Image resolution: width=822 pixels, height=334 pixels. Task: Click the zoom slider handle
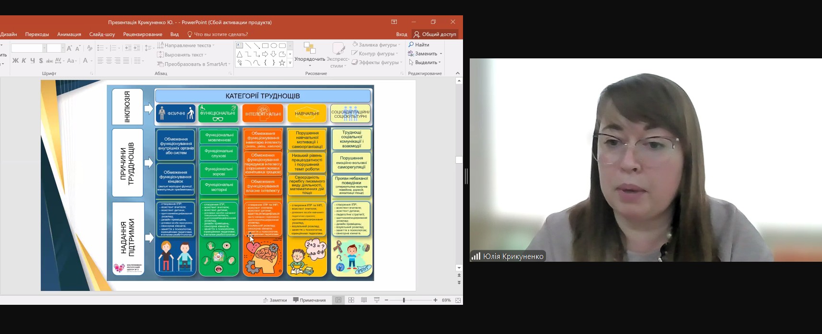(404, 300)
